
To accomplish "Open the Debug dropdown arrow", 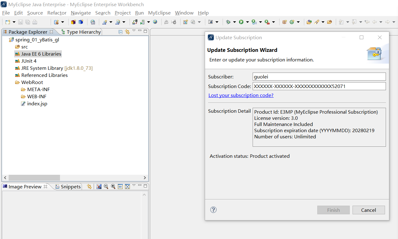I will (x=234, y=22).
